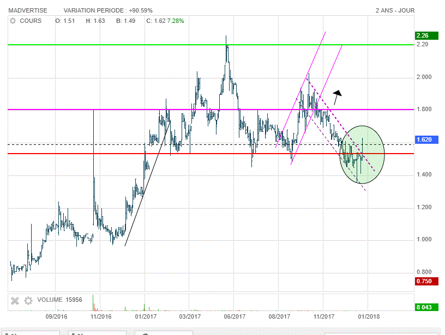Click the VOLUME 15956 label
This screenshot has width=445, height=335.
pos(59,300)
